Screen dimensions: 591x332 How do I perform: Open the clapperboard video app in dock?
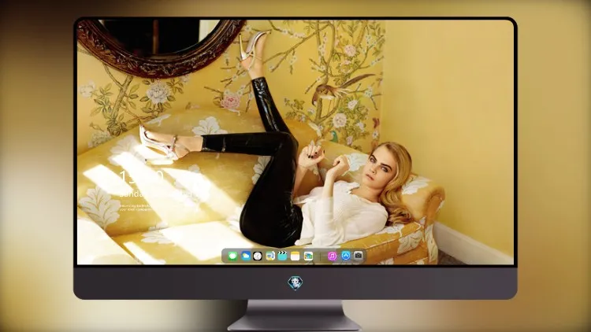282,256
